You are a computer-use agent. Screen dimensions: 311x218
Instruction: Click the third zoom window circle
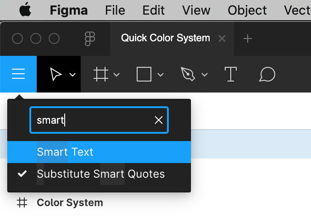pos(54,38)
